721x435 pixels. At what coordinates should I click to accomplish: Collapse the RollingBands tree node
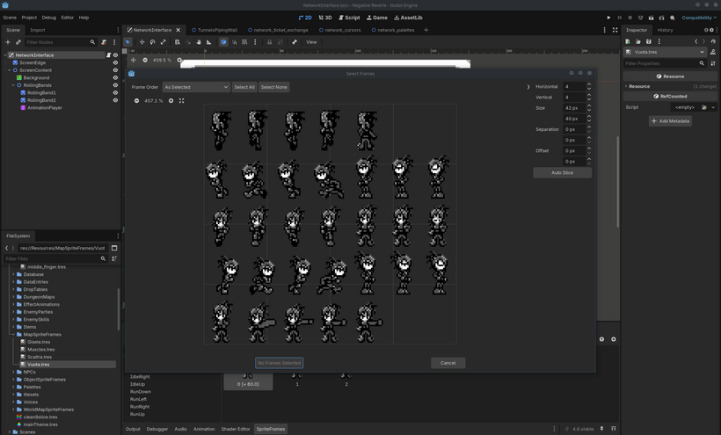pos(13,85)
